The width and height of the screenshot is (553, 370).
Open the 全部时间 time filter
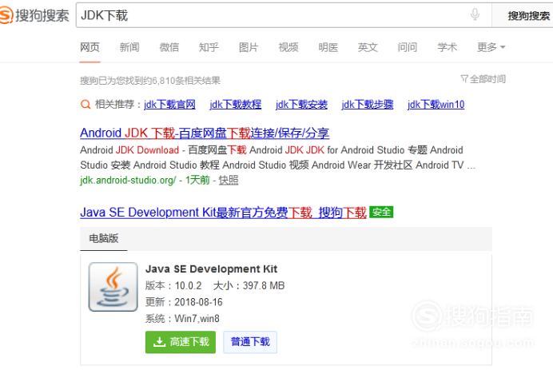[x=483, y=79]
